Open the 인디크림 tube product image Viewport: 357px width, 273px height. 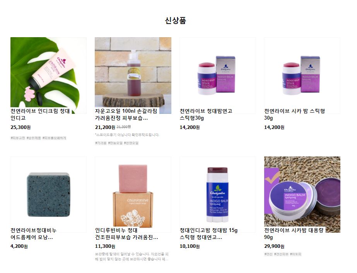click(x=48, y=76)
